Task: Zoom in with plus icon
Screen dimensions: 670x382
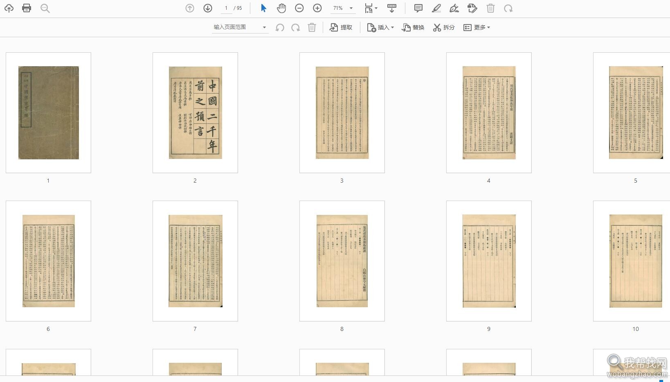Action: coord(317,8)
